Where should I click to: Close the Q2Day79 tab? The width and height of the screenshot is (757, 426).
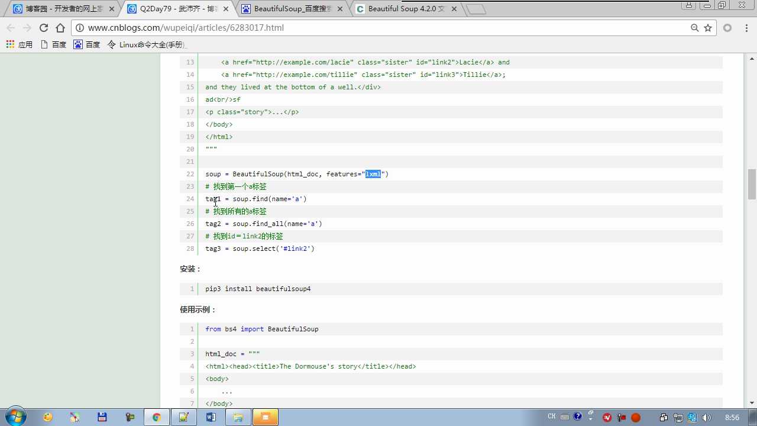(226, 9)
